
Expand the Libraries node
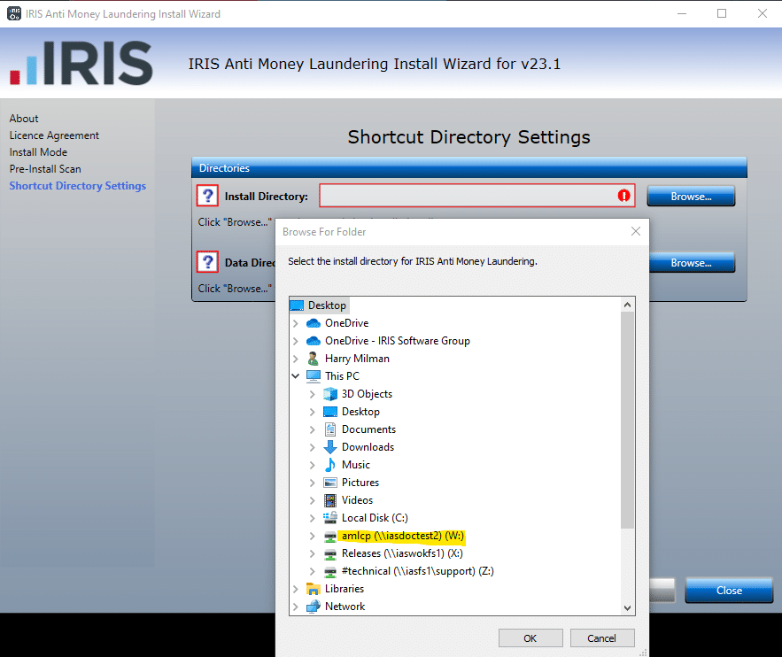tap(296, 589)
